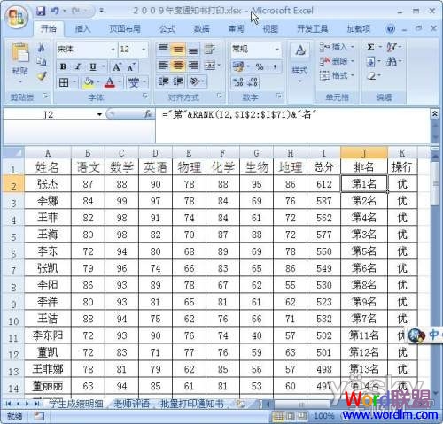Screen dimensions: 443x424
Task: Select column J header
Action: [x=364, y=153]
